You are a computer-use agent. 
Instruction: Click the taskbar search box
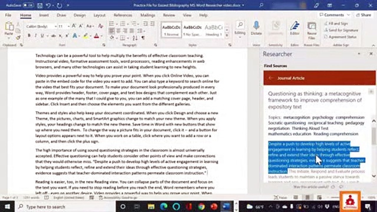(x=65, y=207)
